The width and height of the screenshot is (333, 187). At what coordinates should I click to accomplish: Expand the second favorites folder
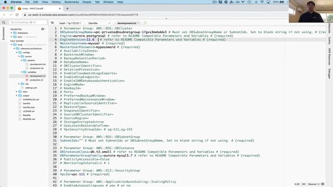11,37
